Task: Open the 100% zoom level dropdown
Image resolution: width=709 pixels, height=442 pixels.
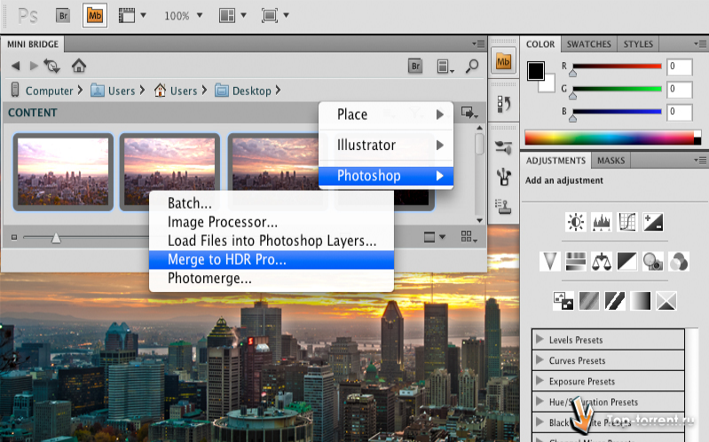Action: coord(183,16)
